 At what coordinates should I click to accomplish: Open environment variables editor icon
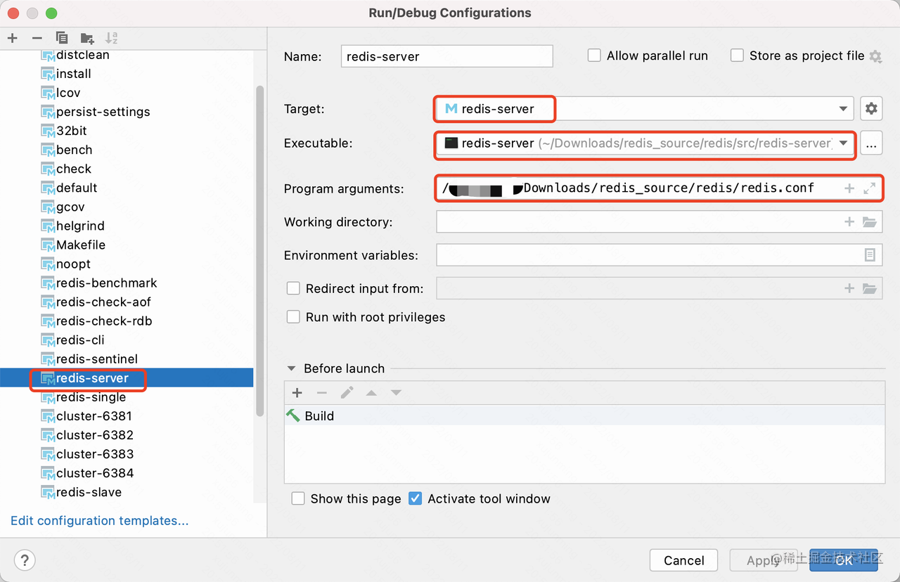point(870,255)
